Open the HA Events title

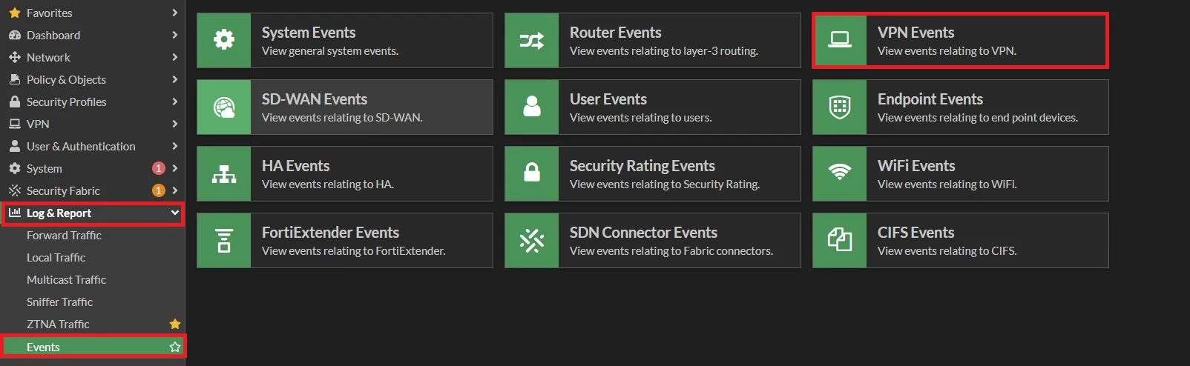[295, 166]
